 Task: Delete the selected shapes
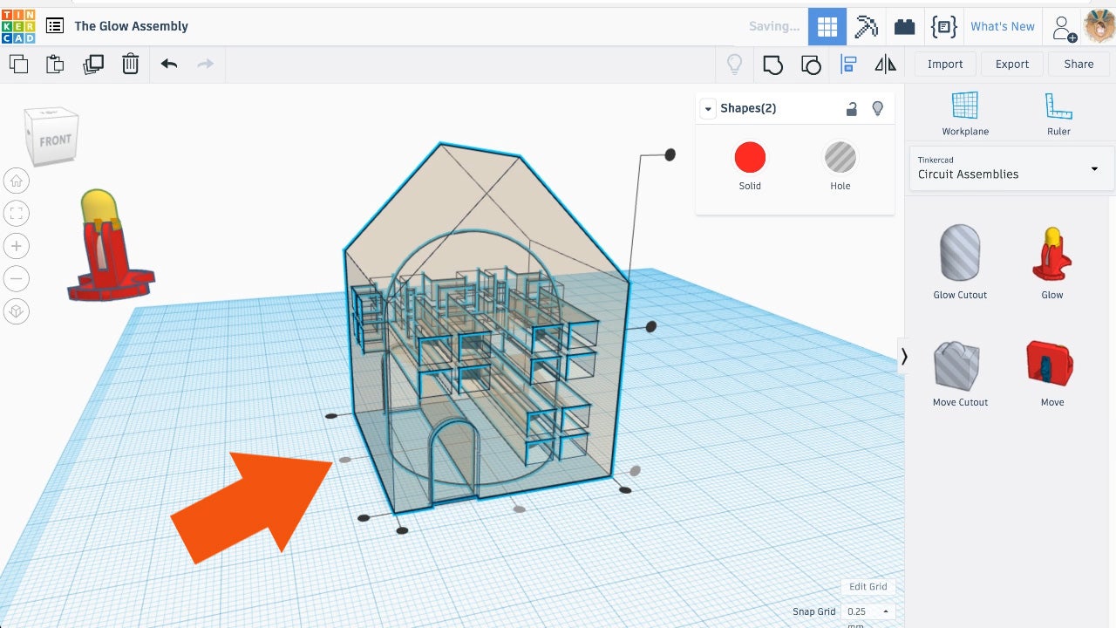130,64
